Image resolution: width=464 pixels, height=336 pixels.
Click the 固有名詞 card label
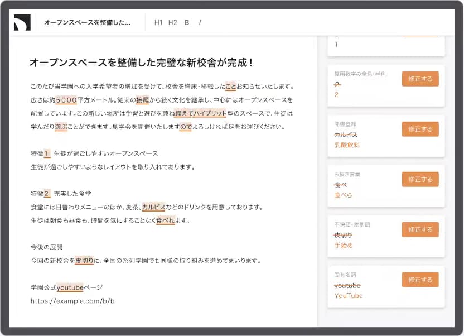345,275
